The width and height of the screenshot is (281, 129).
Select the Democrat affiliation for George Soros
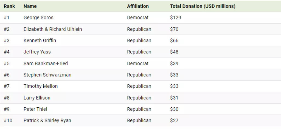coord(138,18)
